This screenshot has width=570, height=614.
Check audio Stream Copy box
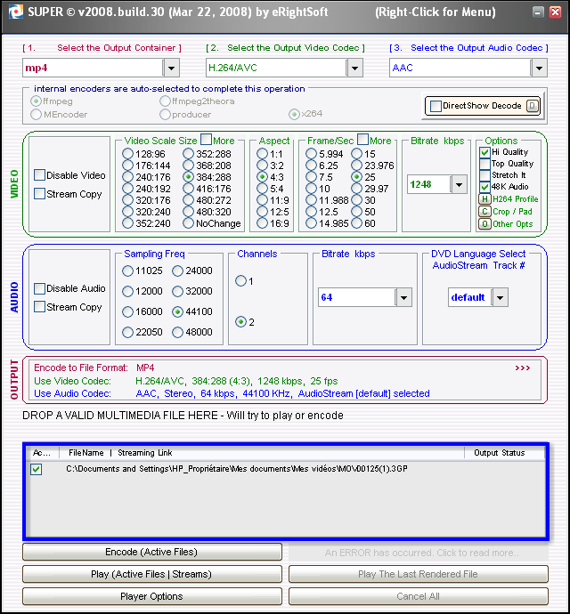coord(39,307)
